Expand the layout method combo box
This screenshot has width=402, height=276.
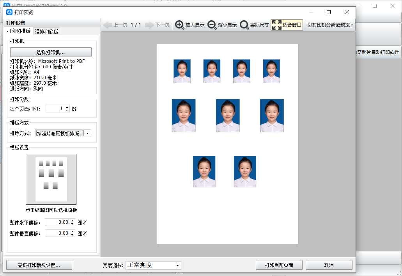[87, 134]
